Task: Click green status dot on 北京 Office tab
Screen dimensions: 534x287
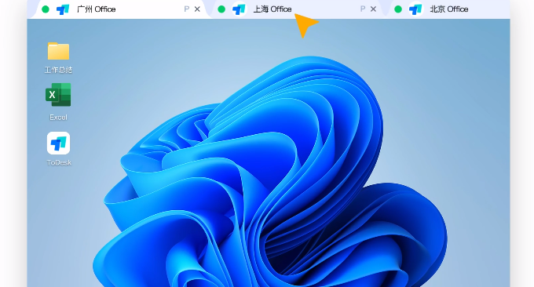Action: pos(398,9)
